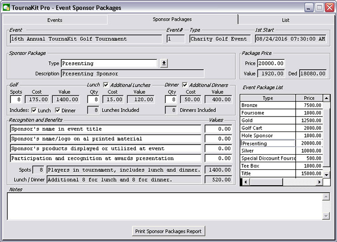Click the Notes text area
Screen dimensions: 337x242
pyautogui.click(x=164, y=206)
